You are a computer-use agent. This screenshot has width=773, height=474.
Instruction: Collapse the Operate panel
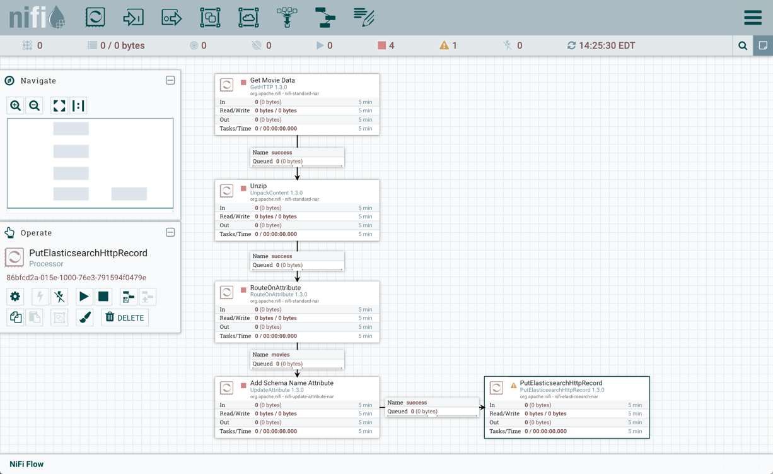[170, 232]
